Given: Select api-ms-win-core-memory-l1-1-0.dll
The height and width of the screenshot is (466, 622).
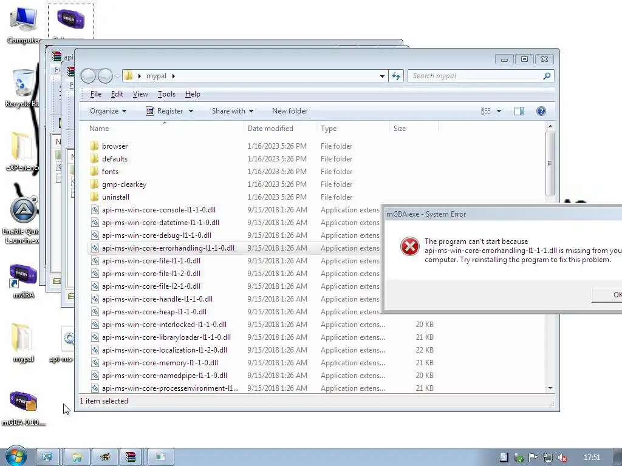Looking at the screenshot, I should point(160,363).
